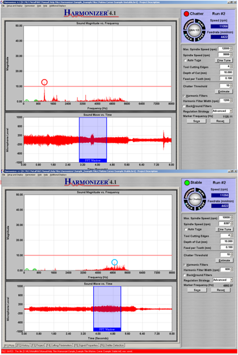Switch to the [F2] History tab
The image size is (238, 355).
tap(23, 345)
